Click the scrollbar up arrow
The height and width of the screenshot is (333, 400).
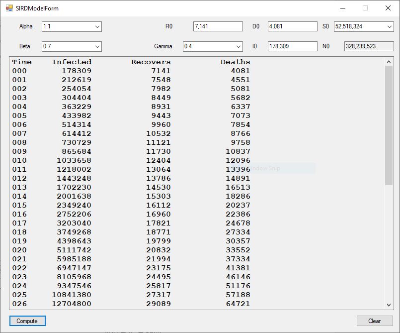pos(389,62)
